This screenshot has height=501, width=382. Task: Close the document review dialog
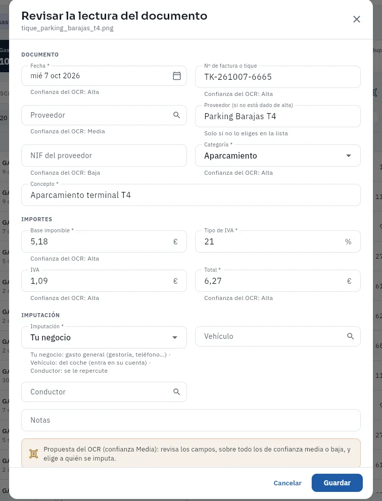pos(357,19)
